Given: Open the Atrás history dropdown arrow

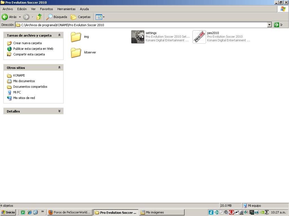Looking at the screenshot, I should click(20, 17).
